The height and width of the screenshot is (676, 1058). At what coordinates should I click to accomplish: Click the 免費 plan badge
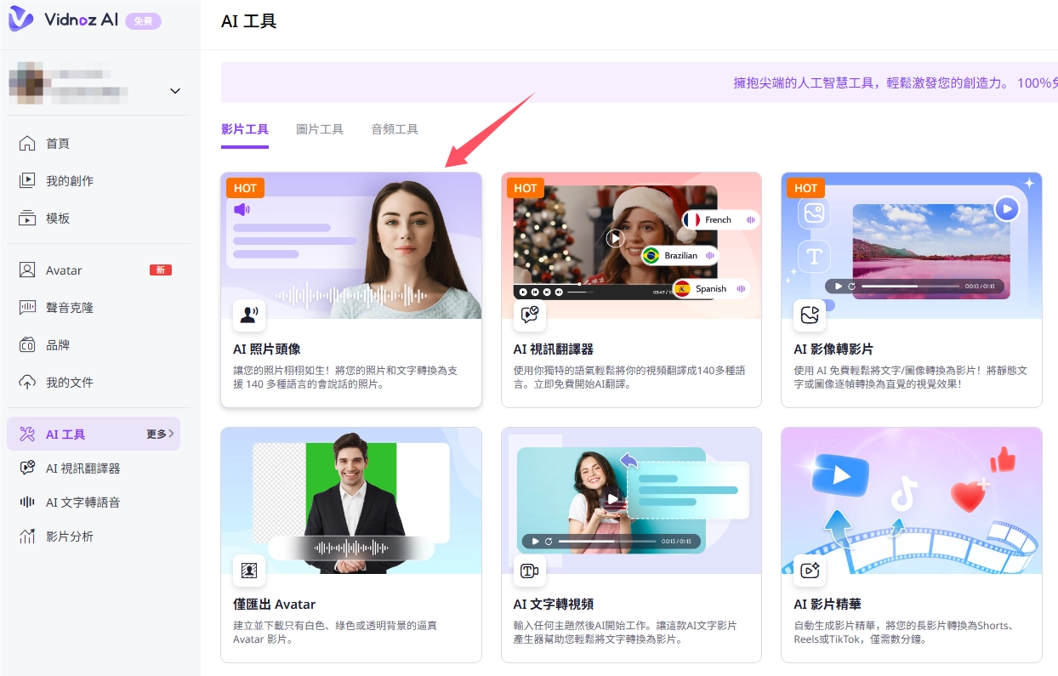(x=143, y=21)
